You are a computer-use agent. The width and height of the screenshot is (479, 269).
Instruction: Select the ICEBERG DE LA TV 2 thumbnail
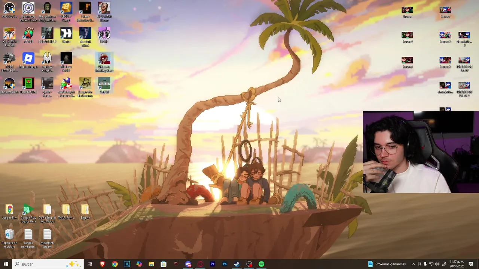coord(464,90)
